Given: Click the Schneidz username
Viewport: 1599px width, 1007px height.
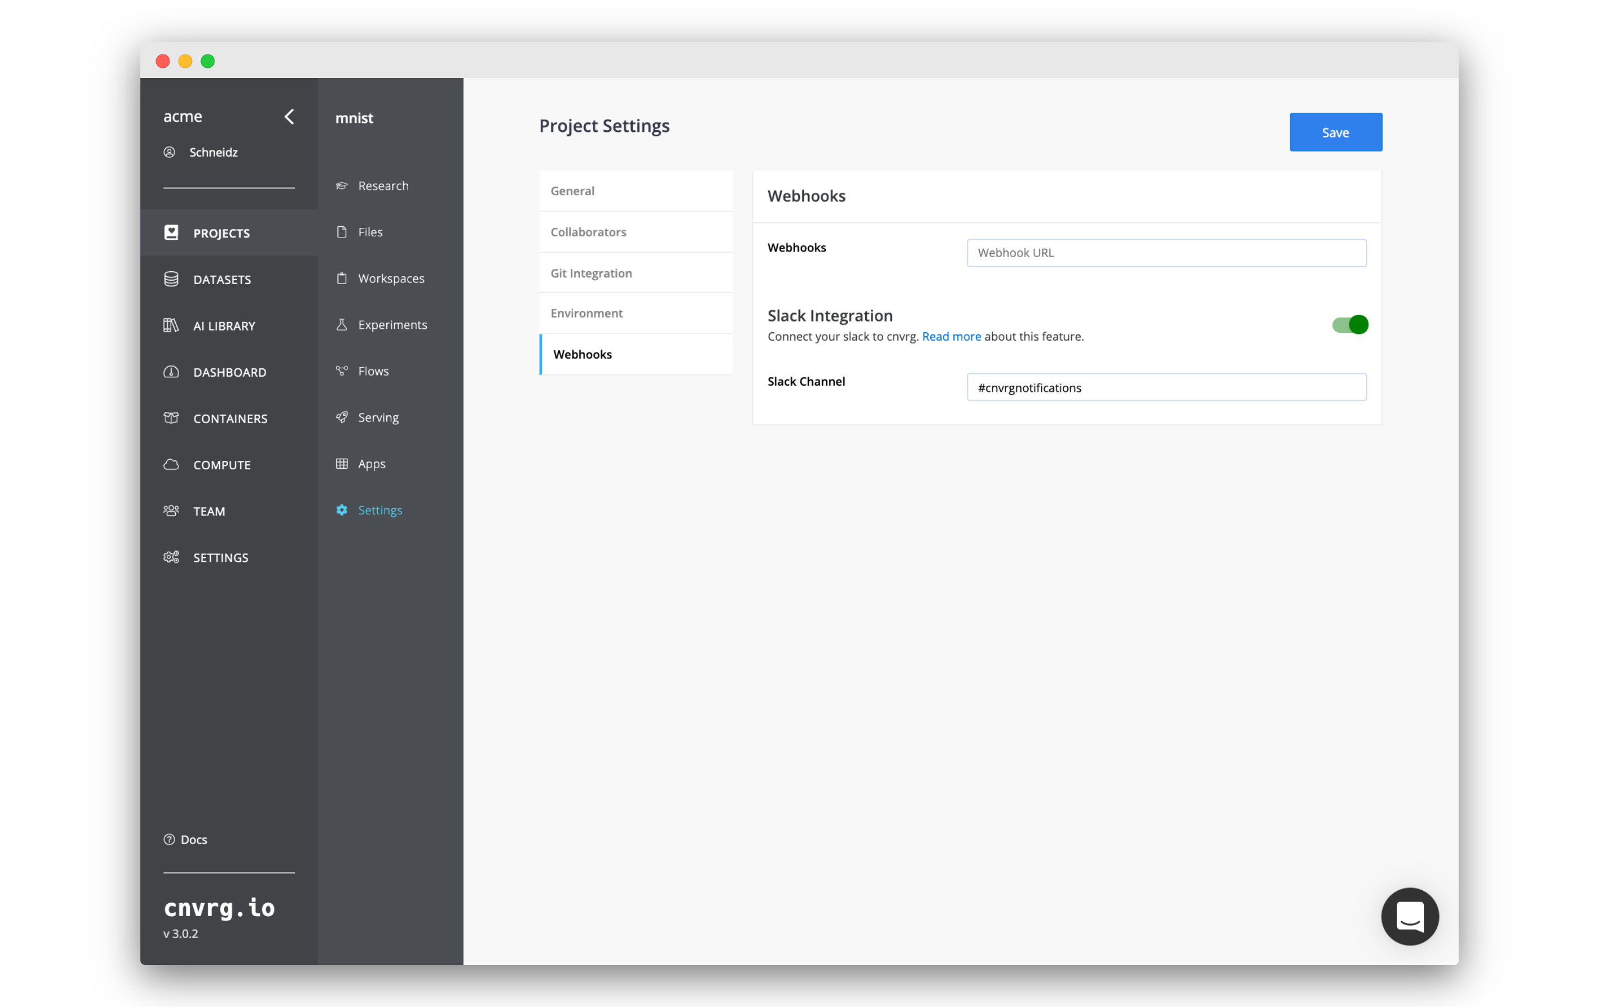Looking at the screenshot, I should click(x=214, y=153).
